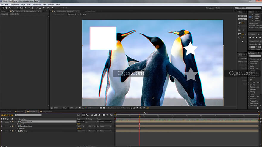Toggle Motion Blur for the composition

(99, 115)
